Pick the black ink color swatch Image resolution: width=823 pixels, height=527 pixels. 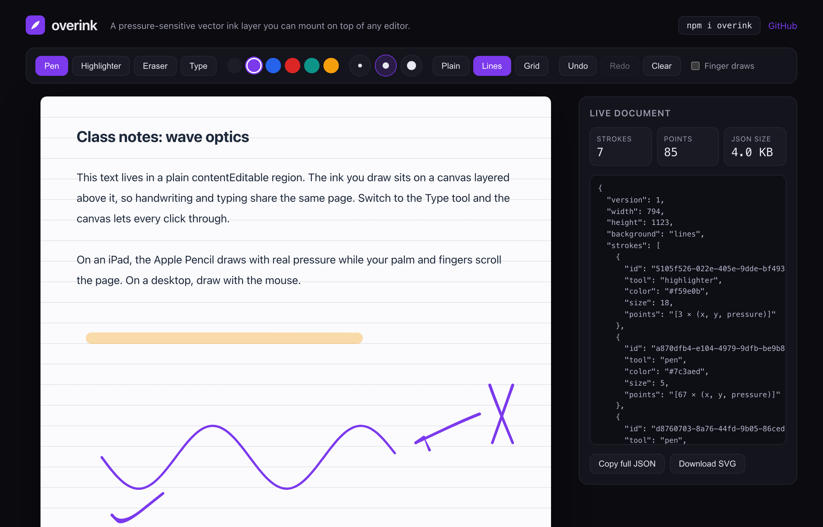click(x=234, y=66)
